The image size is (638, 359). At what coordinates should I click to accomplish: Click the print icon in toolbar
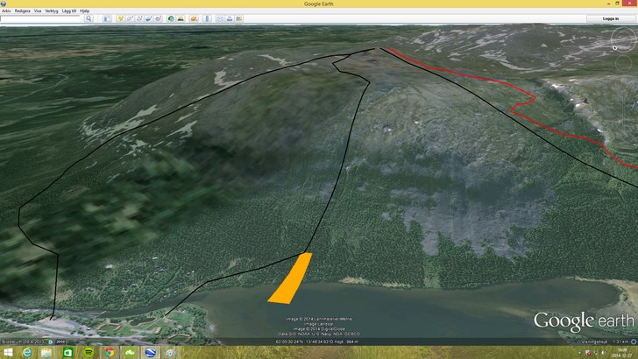click(229, 18)
